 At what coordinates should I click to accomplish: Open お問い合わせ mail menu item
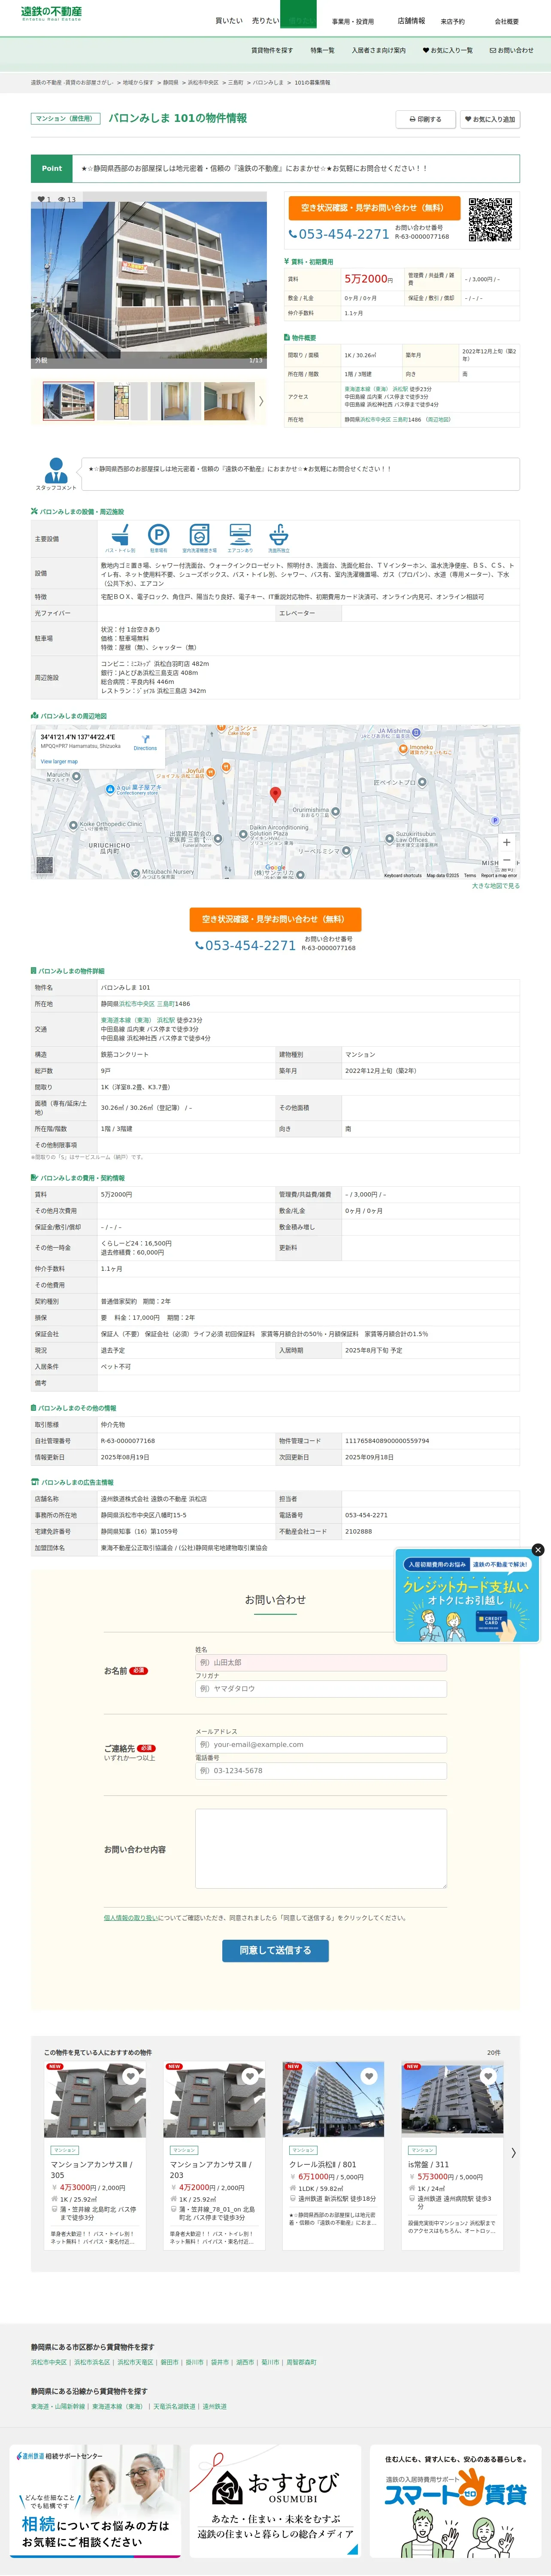tap(511, 50)
